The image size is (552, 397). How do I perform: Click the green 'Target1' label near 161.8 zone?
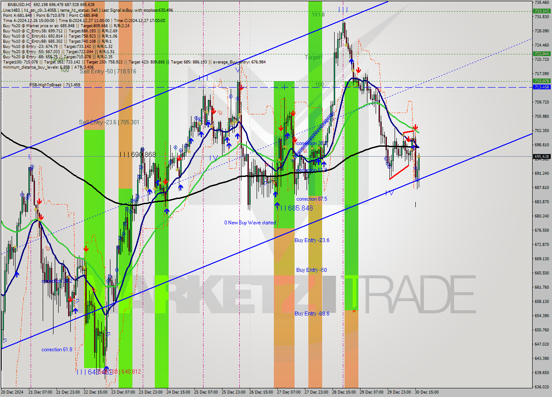coord(314,57)
